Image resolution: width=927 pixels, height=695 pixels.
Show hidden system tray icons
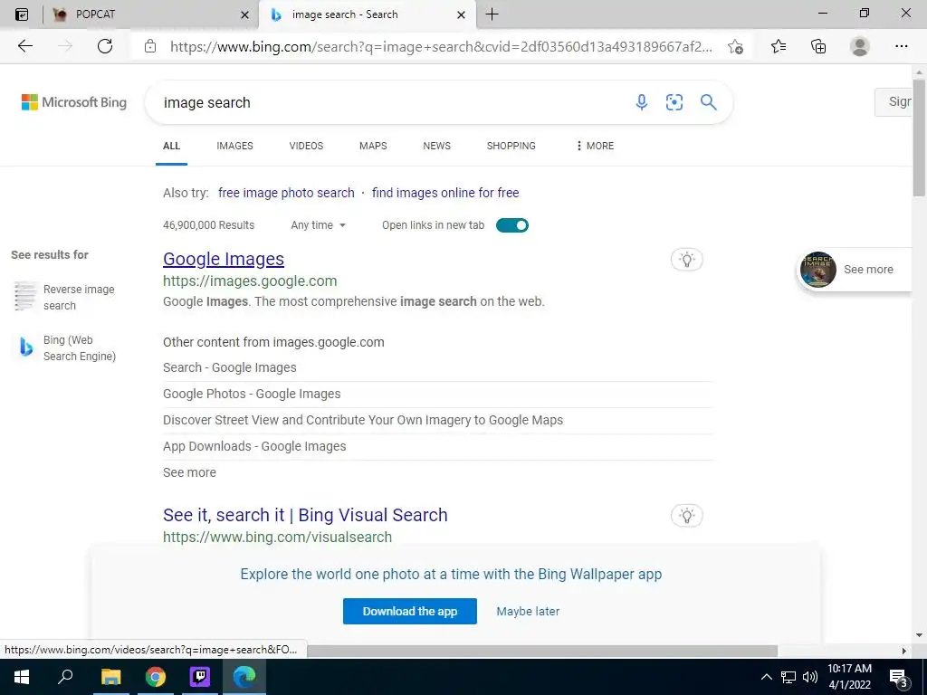[x=766, y=677]
